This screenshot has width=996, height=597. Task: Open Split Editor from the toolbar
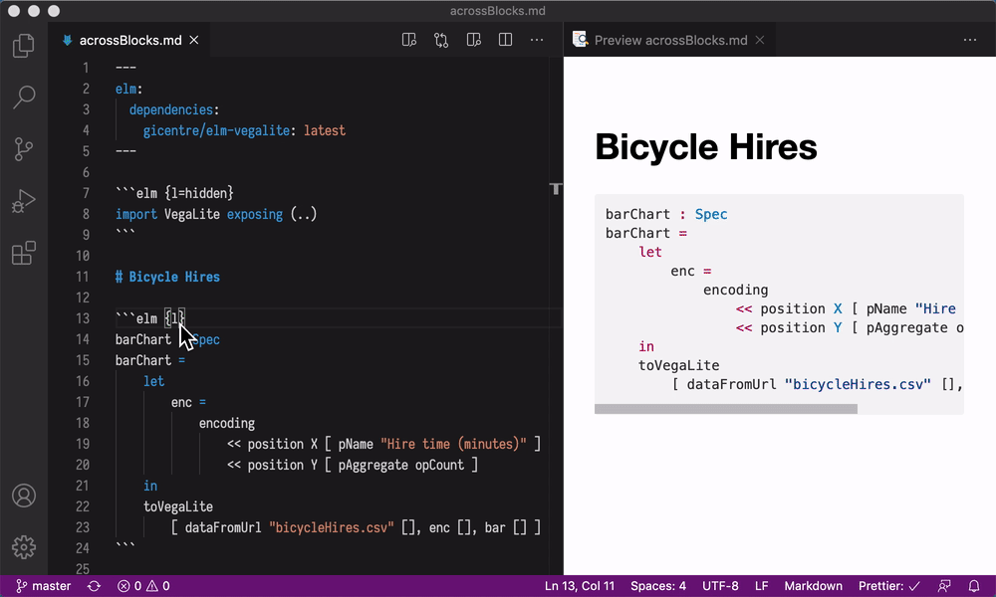pos(505,39)
